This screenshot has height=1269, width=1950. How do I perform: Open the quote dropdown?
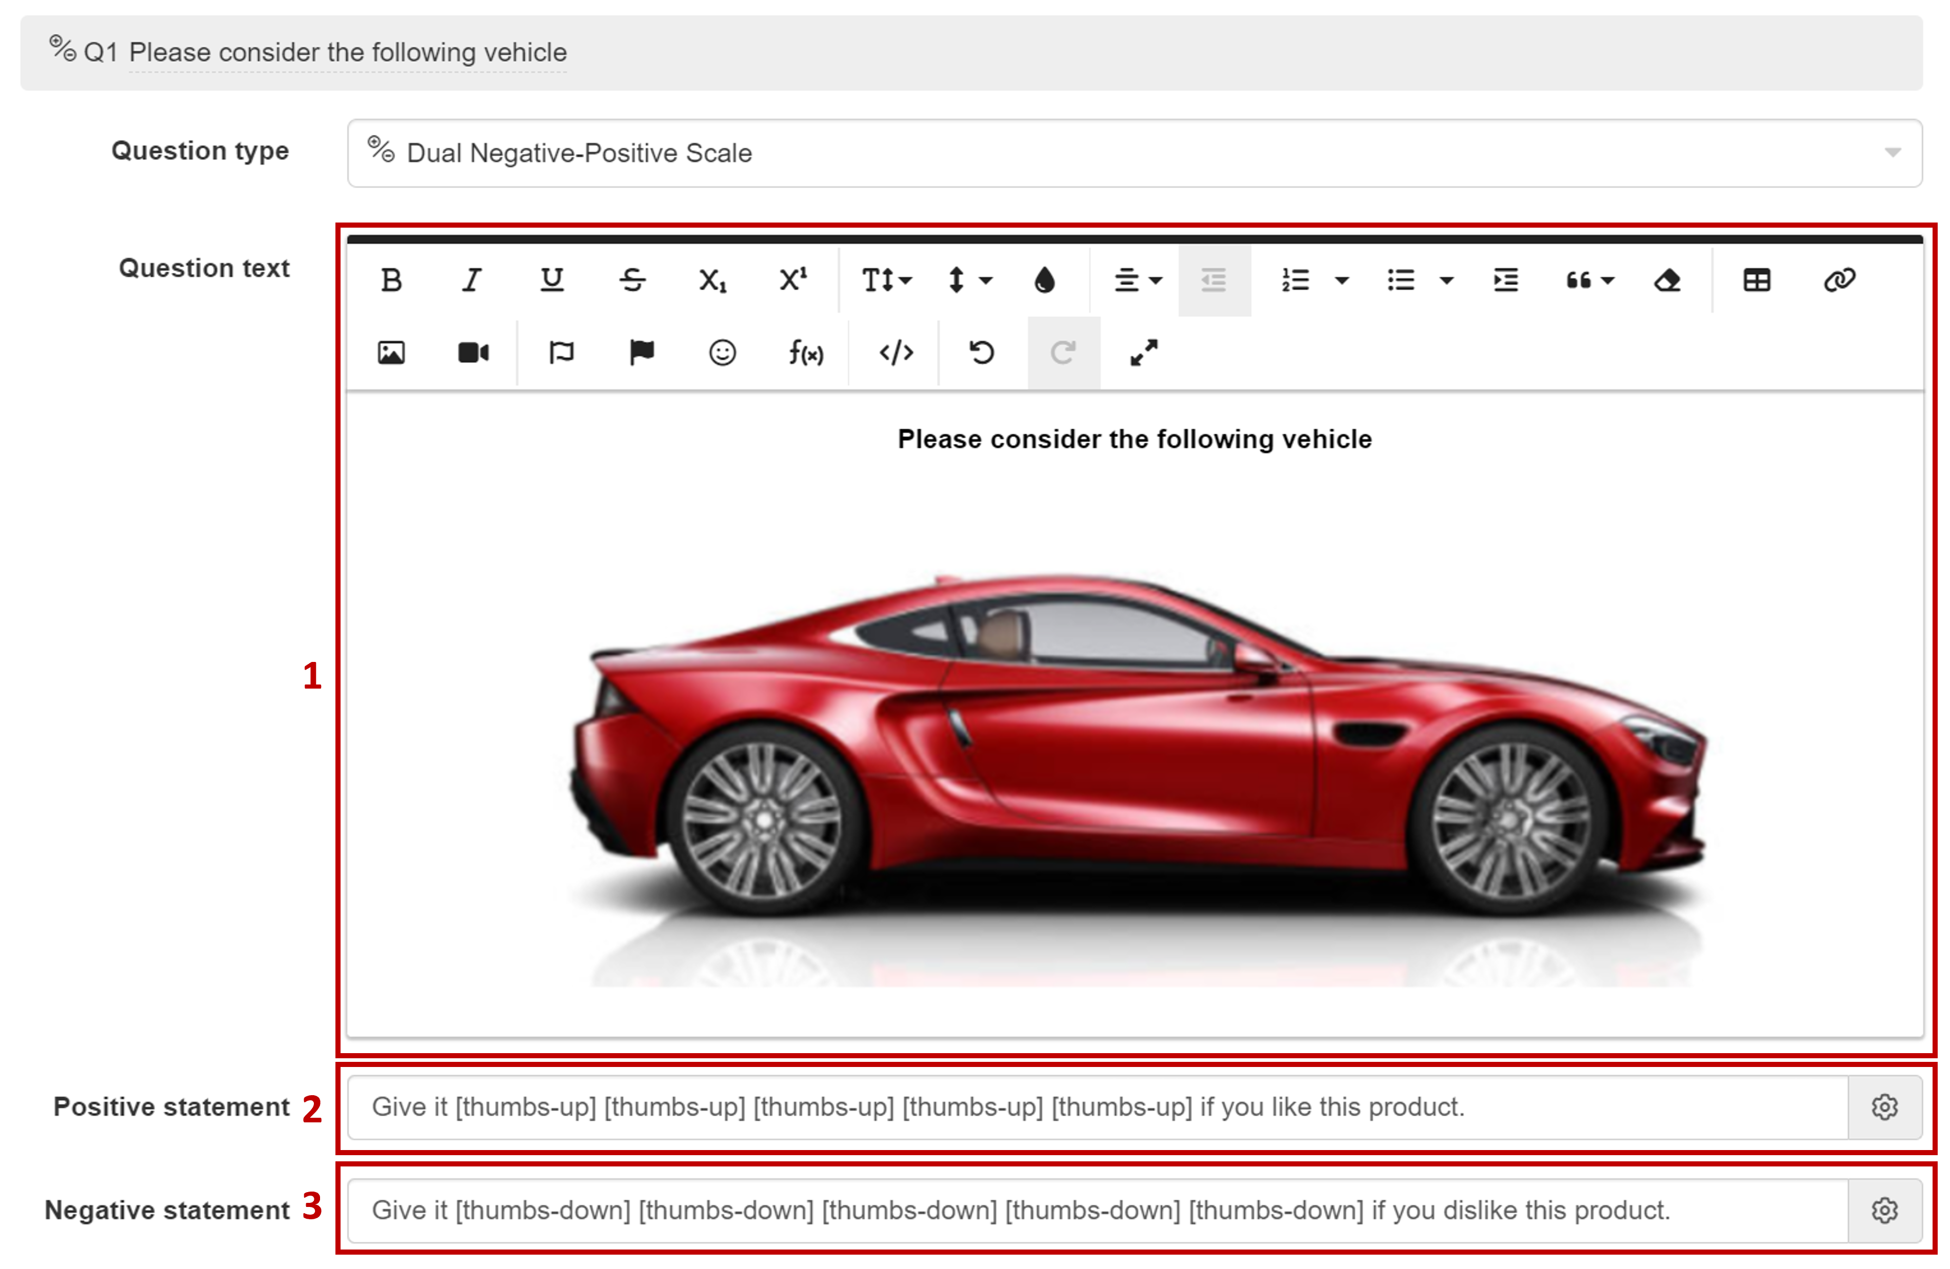1589,281
